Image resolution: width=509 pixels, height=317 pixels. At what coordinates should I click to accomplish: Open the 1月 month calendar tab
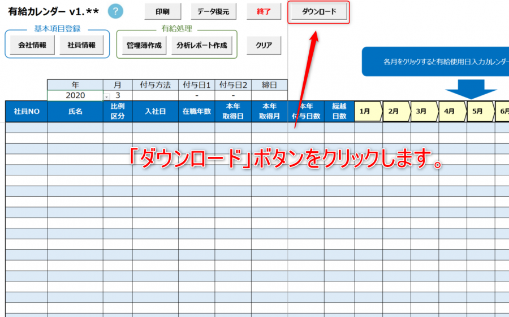click(x=368, y=111)
